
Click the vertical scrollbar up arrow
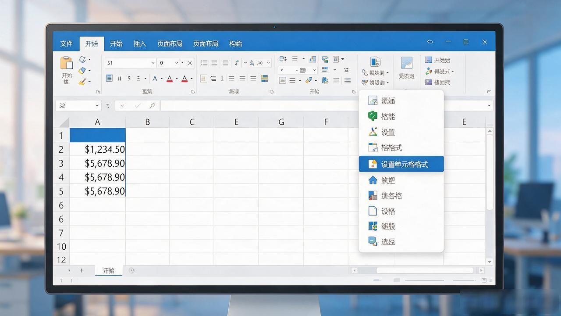490,131
